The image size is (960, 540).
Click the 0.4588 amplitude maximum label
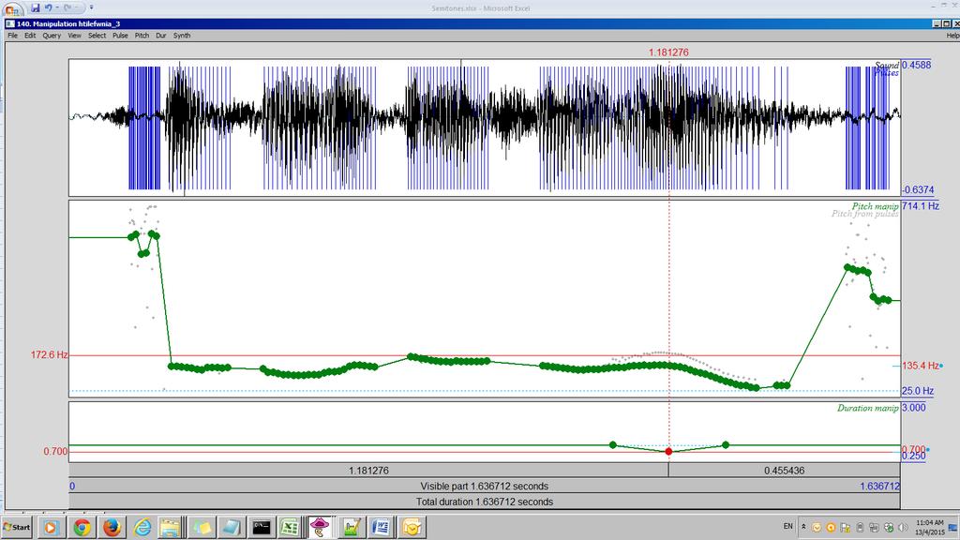[917, 65]
